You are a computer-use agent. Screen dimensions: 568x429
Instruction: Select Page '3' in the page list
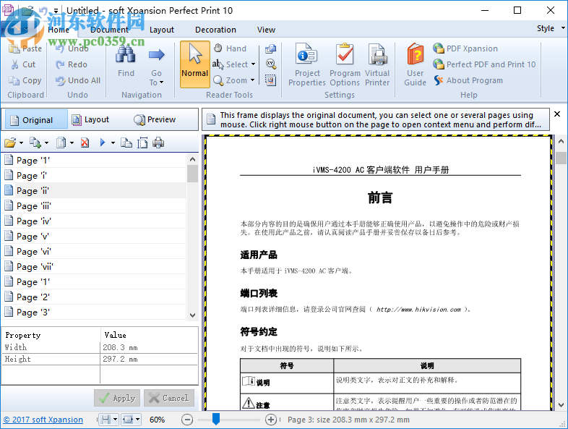pos(95,313)
